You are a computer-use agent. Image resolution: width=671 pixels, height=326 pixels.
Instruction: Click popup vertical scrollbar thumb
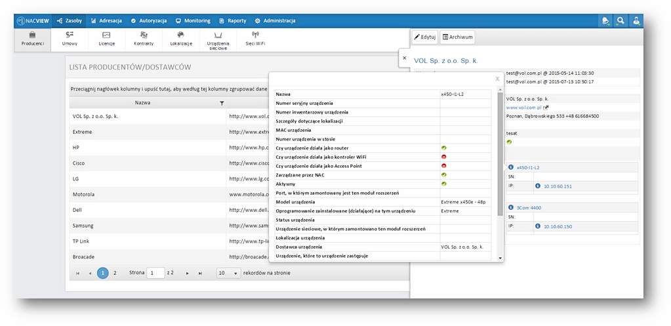coord(500,153)
